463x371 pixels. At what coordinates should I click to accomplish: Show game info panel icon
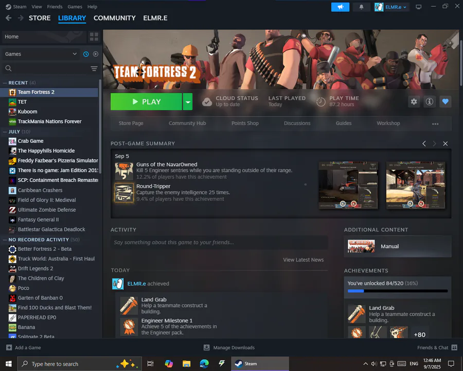pos(430,102)
